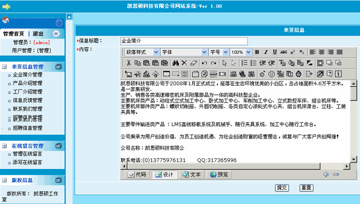Click the 信息标题 title input field
The width and height of the screenshot is (360, 204).
click(183, 41)
